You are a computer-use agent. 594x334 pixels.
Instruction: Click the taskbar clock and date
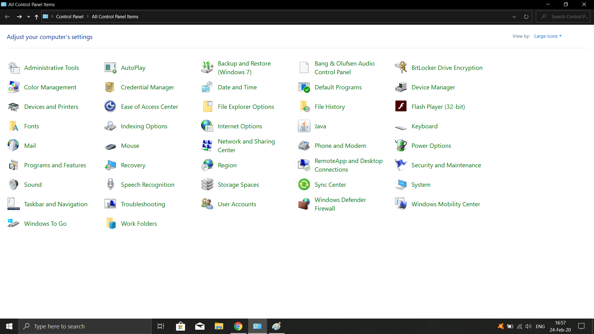point(560,326)
